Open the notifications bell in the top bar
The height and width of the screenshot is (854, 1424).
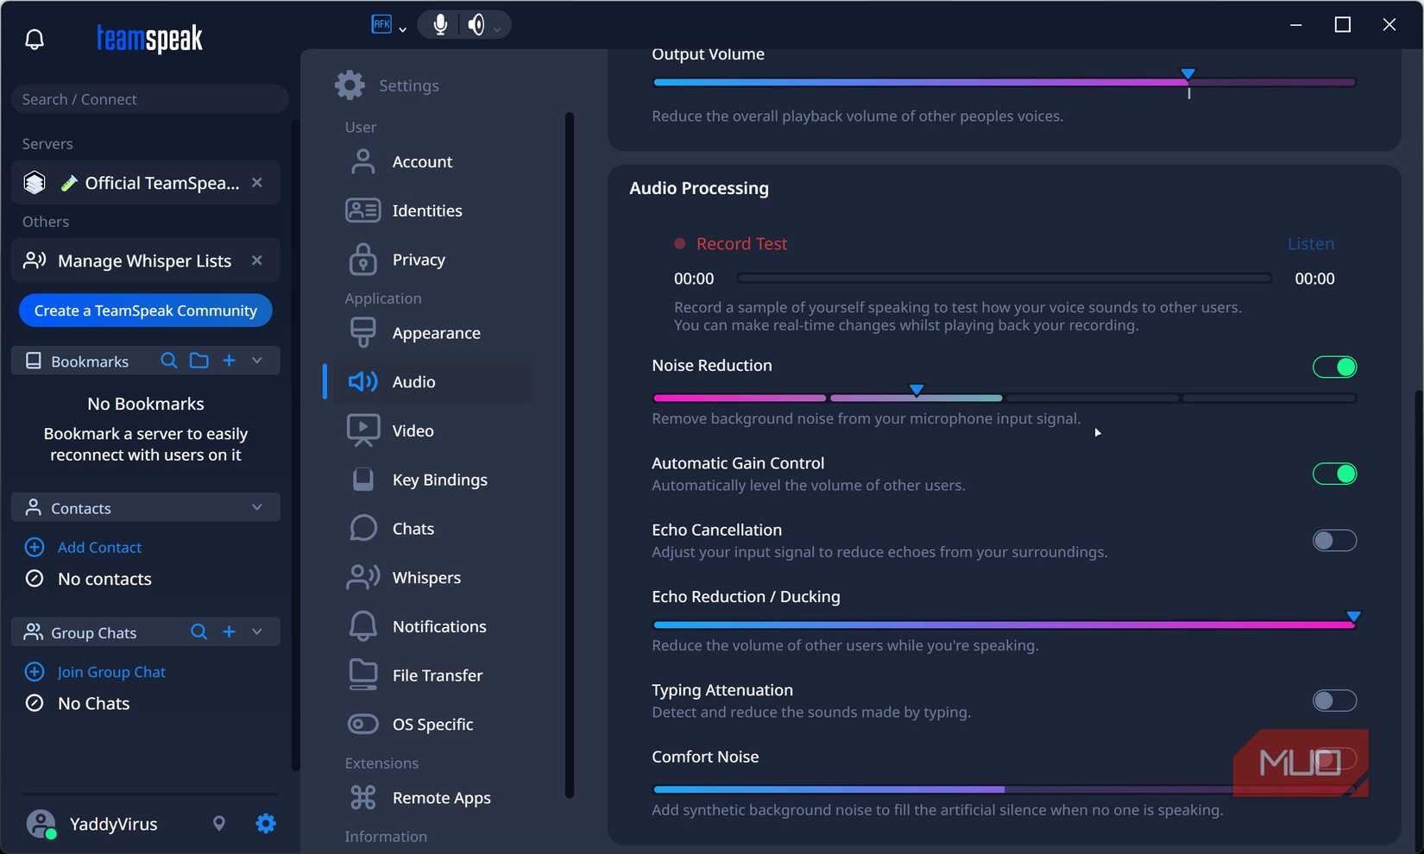pos(35,39)
